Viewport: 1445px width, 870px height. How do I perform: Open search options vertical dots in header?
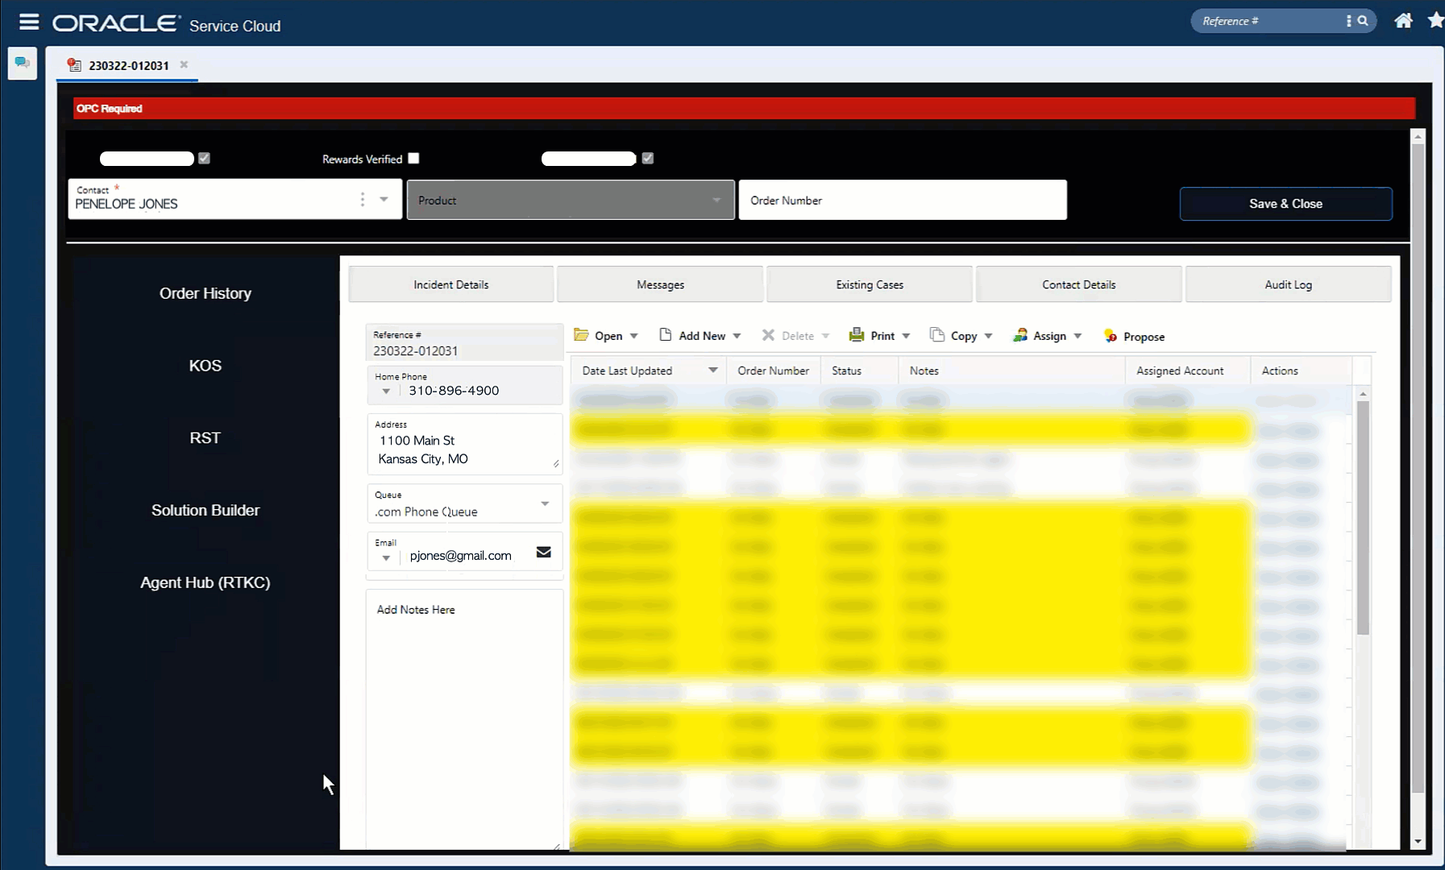(x=1348, y=21)
